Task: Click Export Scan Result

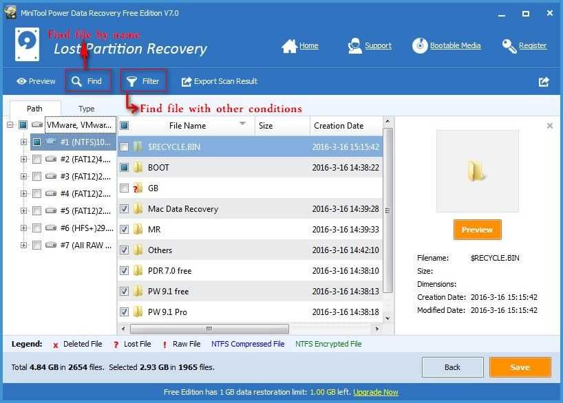Action: 220,81
